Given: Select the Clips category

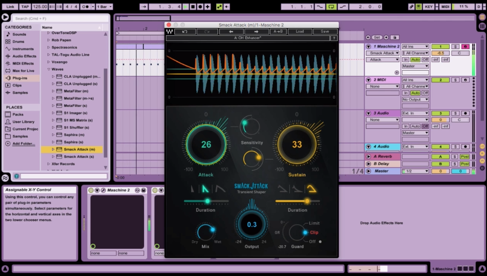Looking at the screenshot, I should [17, 85].
